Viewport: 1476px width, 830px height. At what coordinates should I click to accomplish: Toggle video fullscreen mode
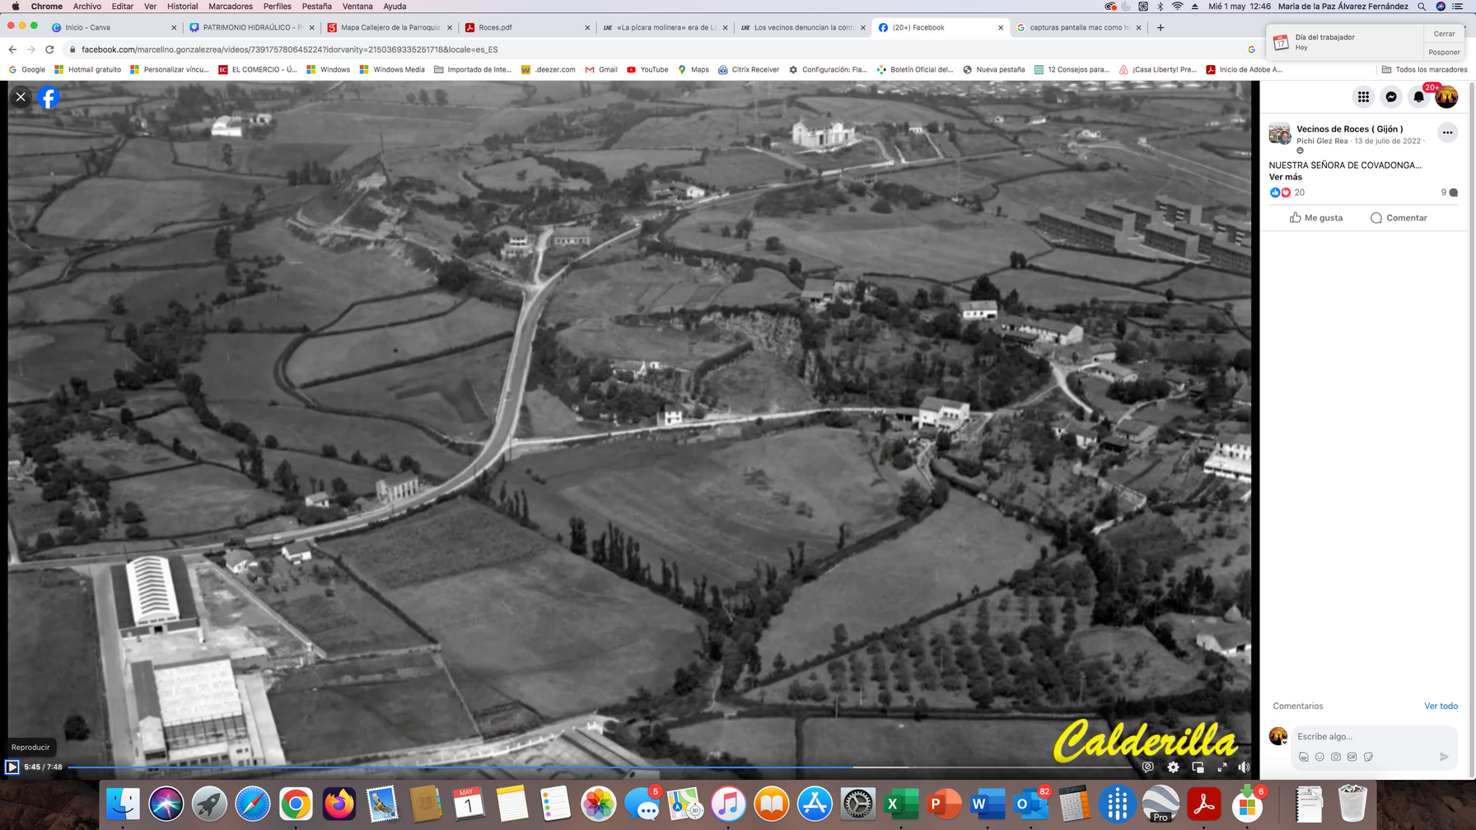pyautogui.click(x=1222, y=767)
